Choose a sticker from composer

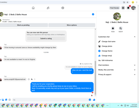6,100
